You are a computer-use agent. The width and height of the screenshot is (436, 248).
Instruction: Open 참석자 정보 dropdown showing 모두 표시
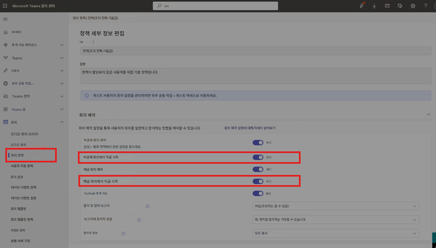(x=336, y=233)
